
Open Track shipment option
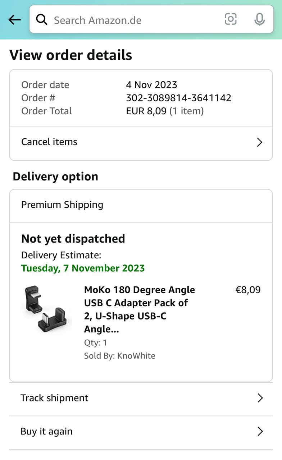[54, 398]
